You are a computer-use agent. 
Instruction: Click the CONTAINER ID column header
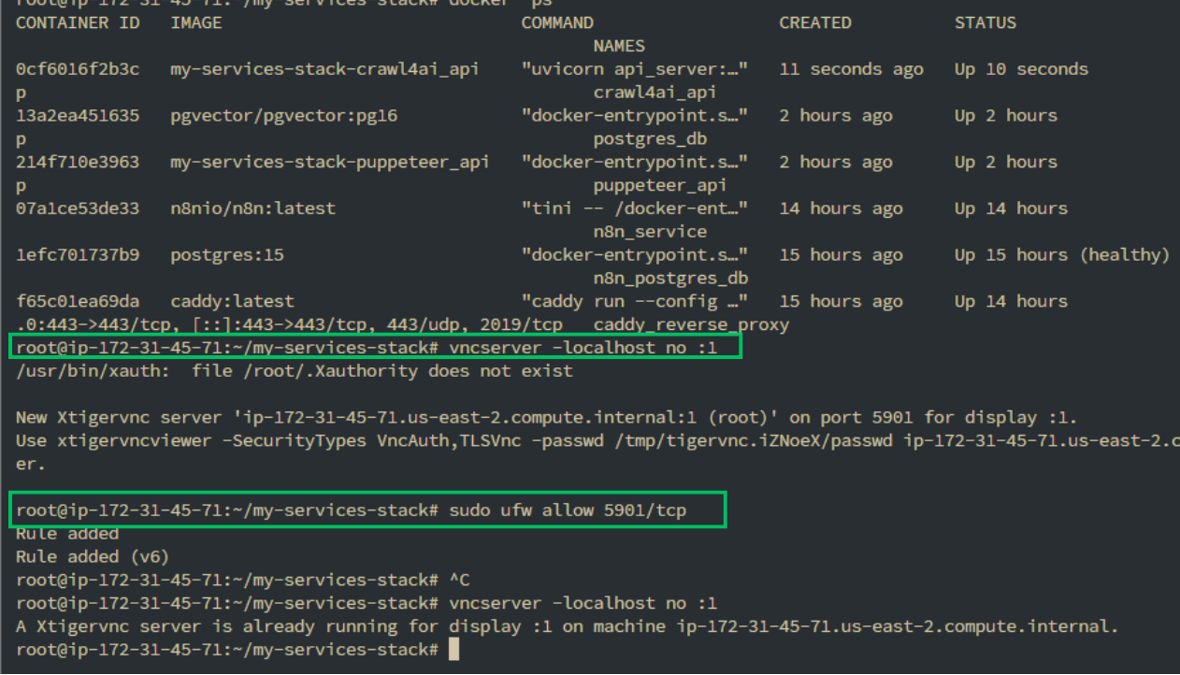[x=78, y=22]
